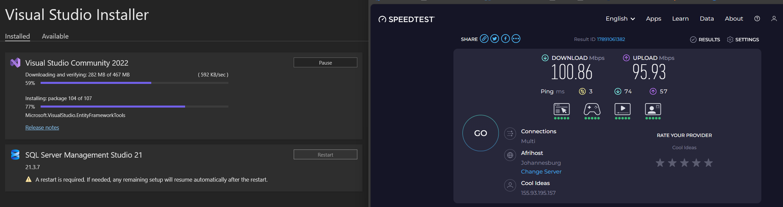Click the restart warning triangle icon
783x207 pixels.
coord(29,179)
